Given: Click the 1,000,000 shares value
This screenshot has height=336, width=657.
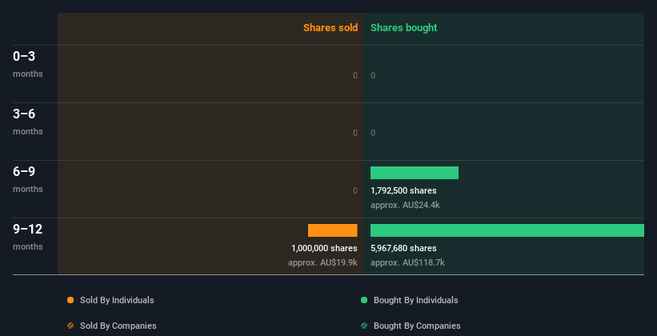Looking at the screenshot, I should (x=324, y=248).
